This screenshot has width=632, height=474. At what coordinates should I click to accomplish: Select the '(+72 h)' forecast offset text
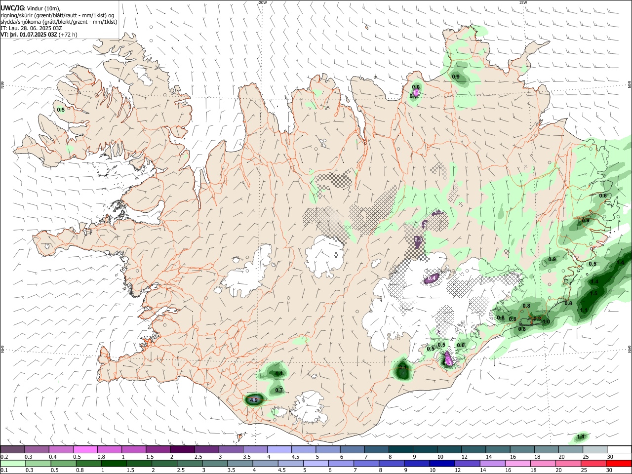tap(68, 35)
